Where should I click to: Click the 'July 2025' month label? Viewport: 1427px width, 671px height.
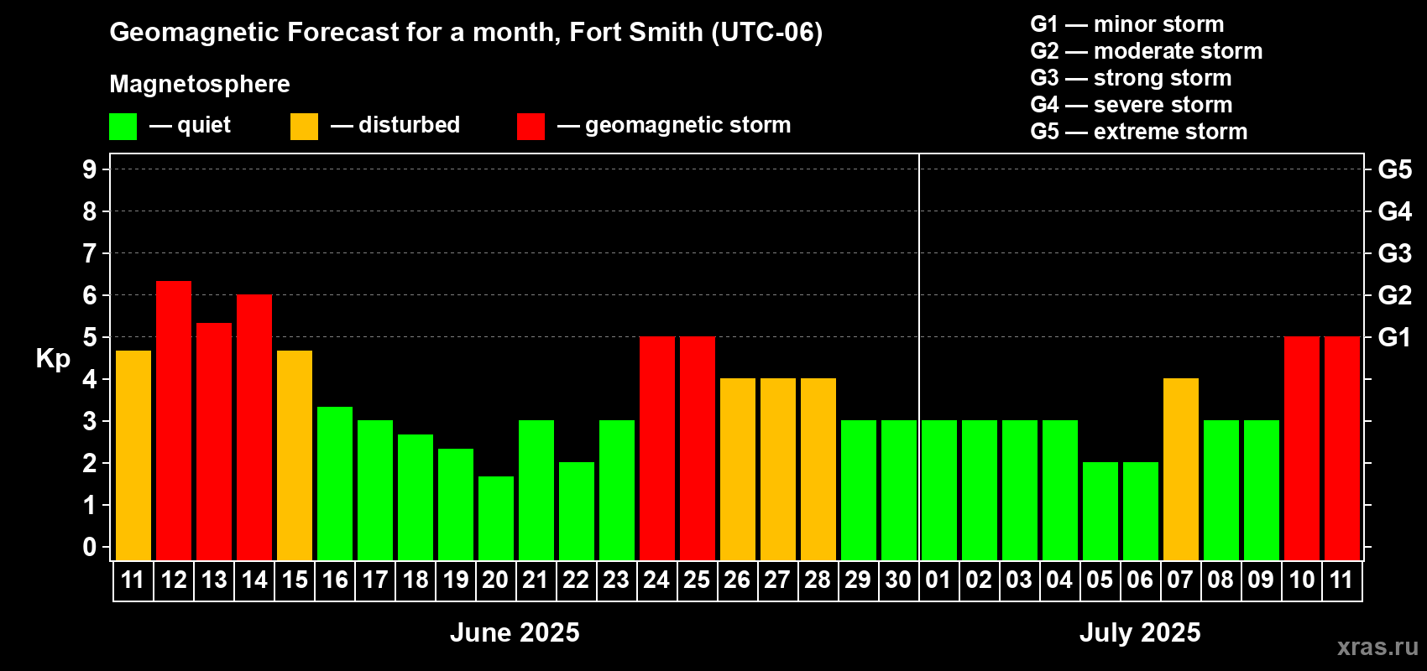1140,632
